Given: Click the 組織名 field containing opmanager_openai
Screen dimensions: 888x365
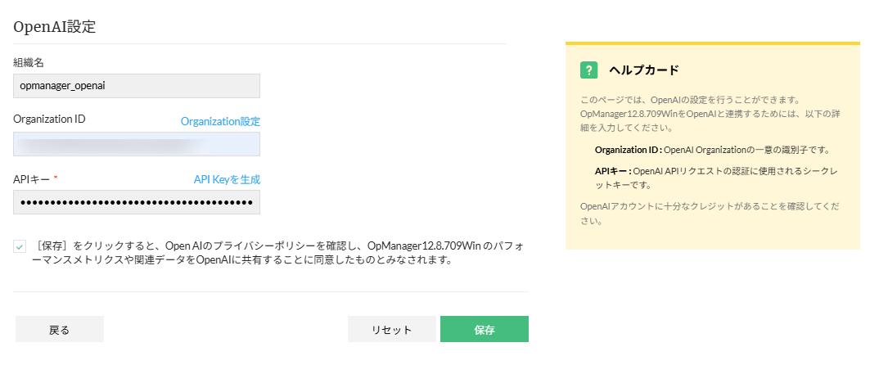Looking at the screenshot, I should pyautogui.click(x=137, y=86).
